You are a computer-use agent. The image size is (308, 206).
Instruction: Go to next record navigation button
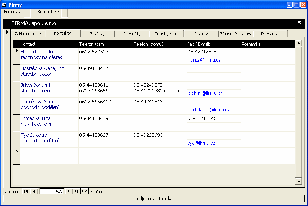(x=69, y=191)
